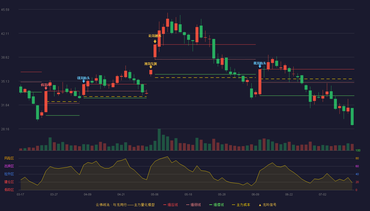This screenshot has height=211, width=370.
Task: Toggle the 主力成本 legend entry
Action: click(x=241, y=205)
